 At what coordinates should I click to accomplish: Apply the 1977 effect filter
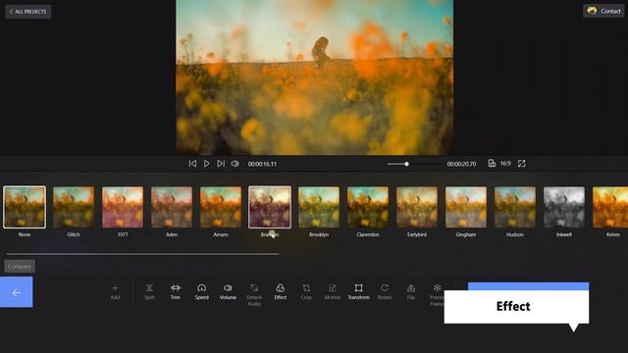(x=123, y=207)
